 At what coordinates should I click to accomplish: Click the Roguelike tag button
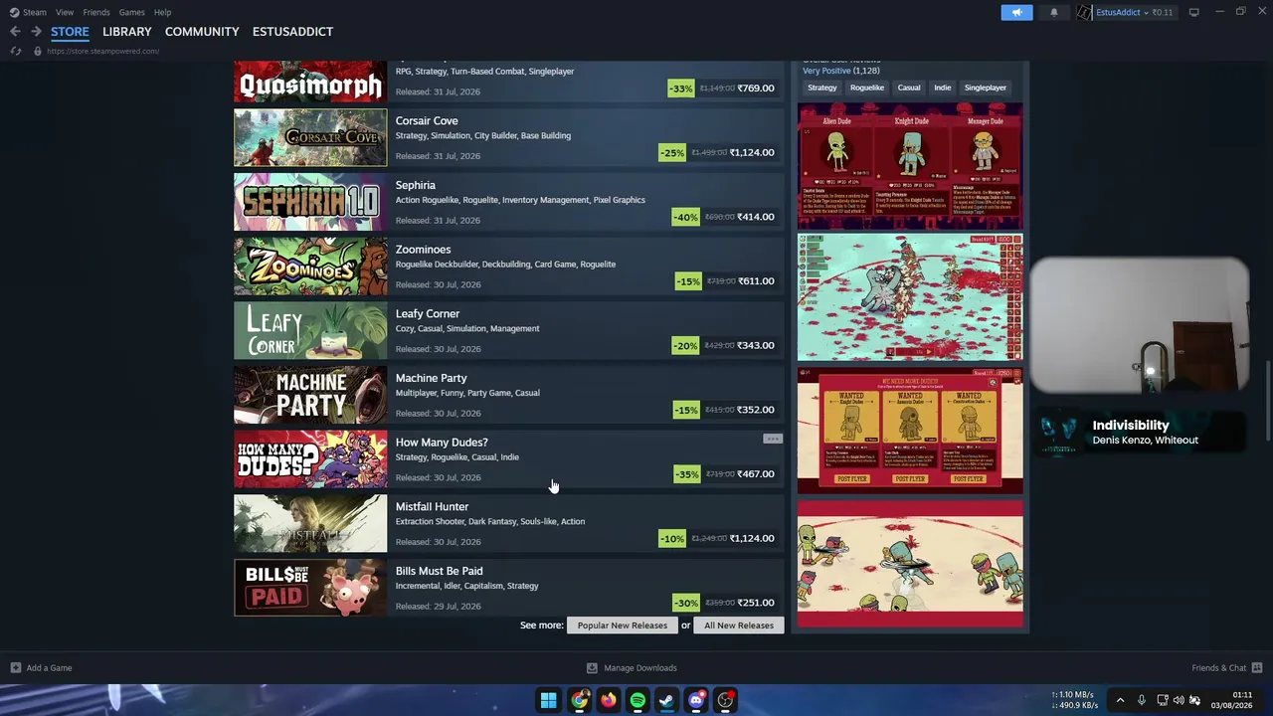point(867,88)
